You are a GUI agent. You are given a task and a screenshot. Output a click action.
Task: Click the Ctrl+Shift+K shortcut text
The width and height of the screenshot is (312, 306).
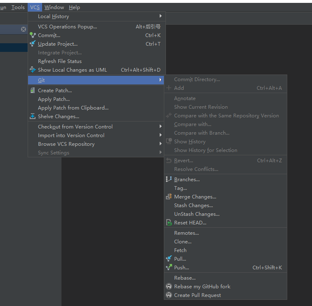[267, 267]
